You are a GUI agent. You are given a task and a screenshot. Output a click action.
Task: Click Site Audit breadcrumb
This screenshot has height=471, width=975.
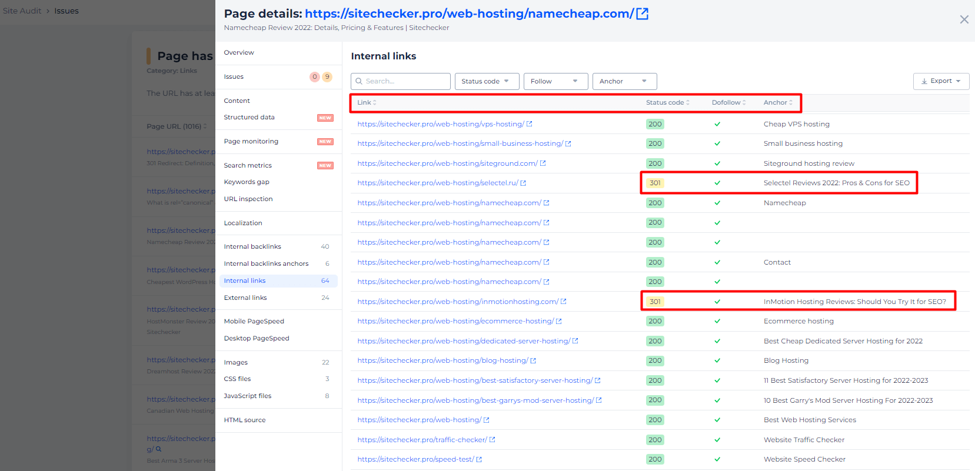22,11
